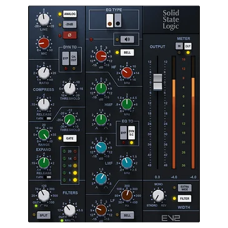Click the high-pass filter Hz knob
The width and height of the screenshot is (228, 228).
click(x=44, y=196)
